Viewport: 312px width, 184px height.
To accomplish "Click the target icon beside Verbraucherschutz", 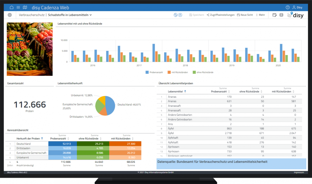I will [x=10, y=15].
